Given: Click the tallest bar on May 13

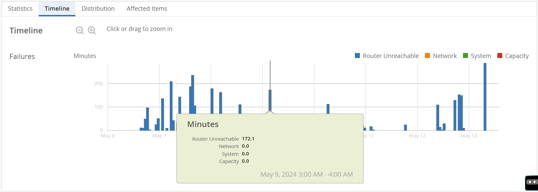Looking at the screenshot, I should click(x=485, y=97).
